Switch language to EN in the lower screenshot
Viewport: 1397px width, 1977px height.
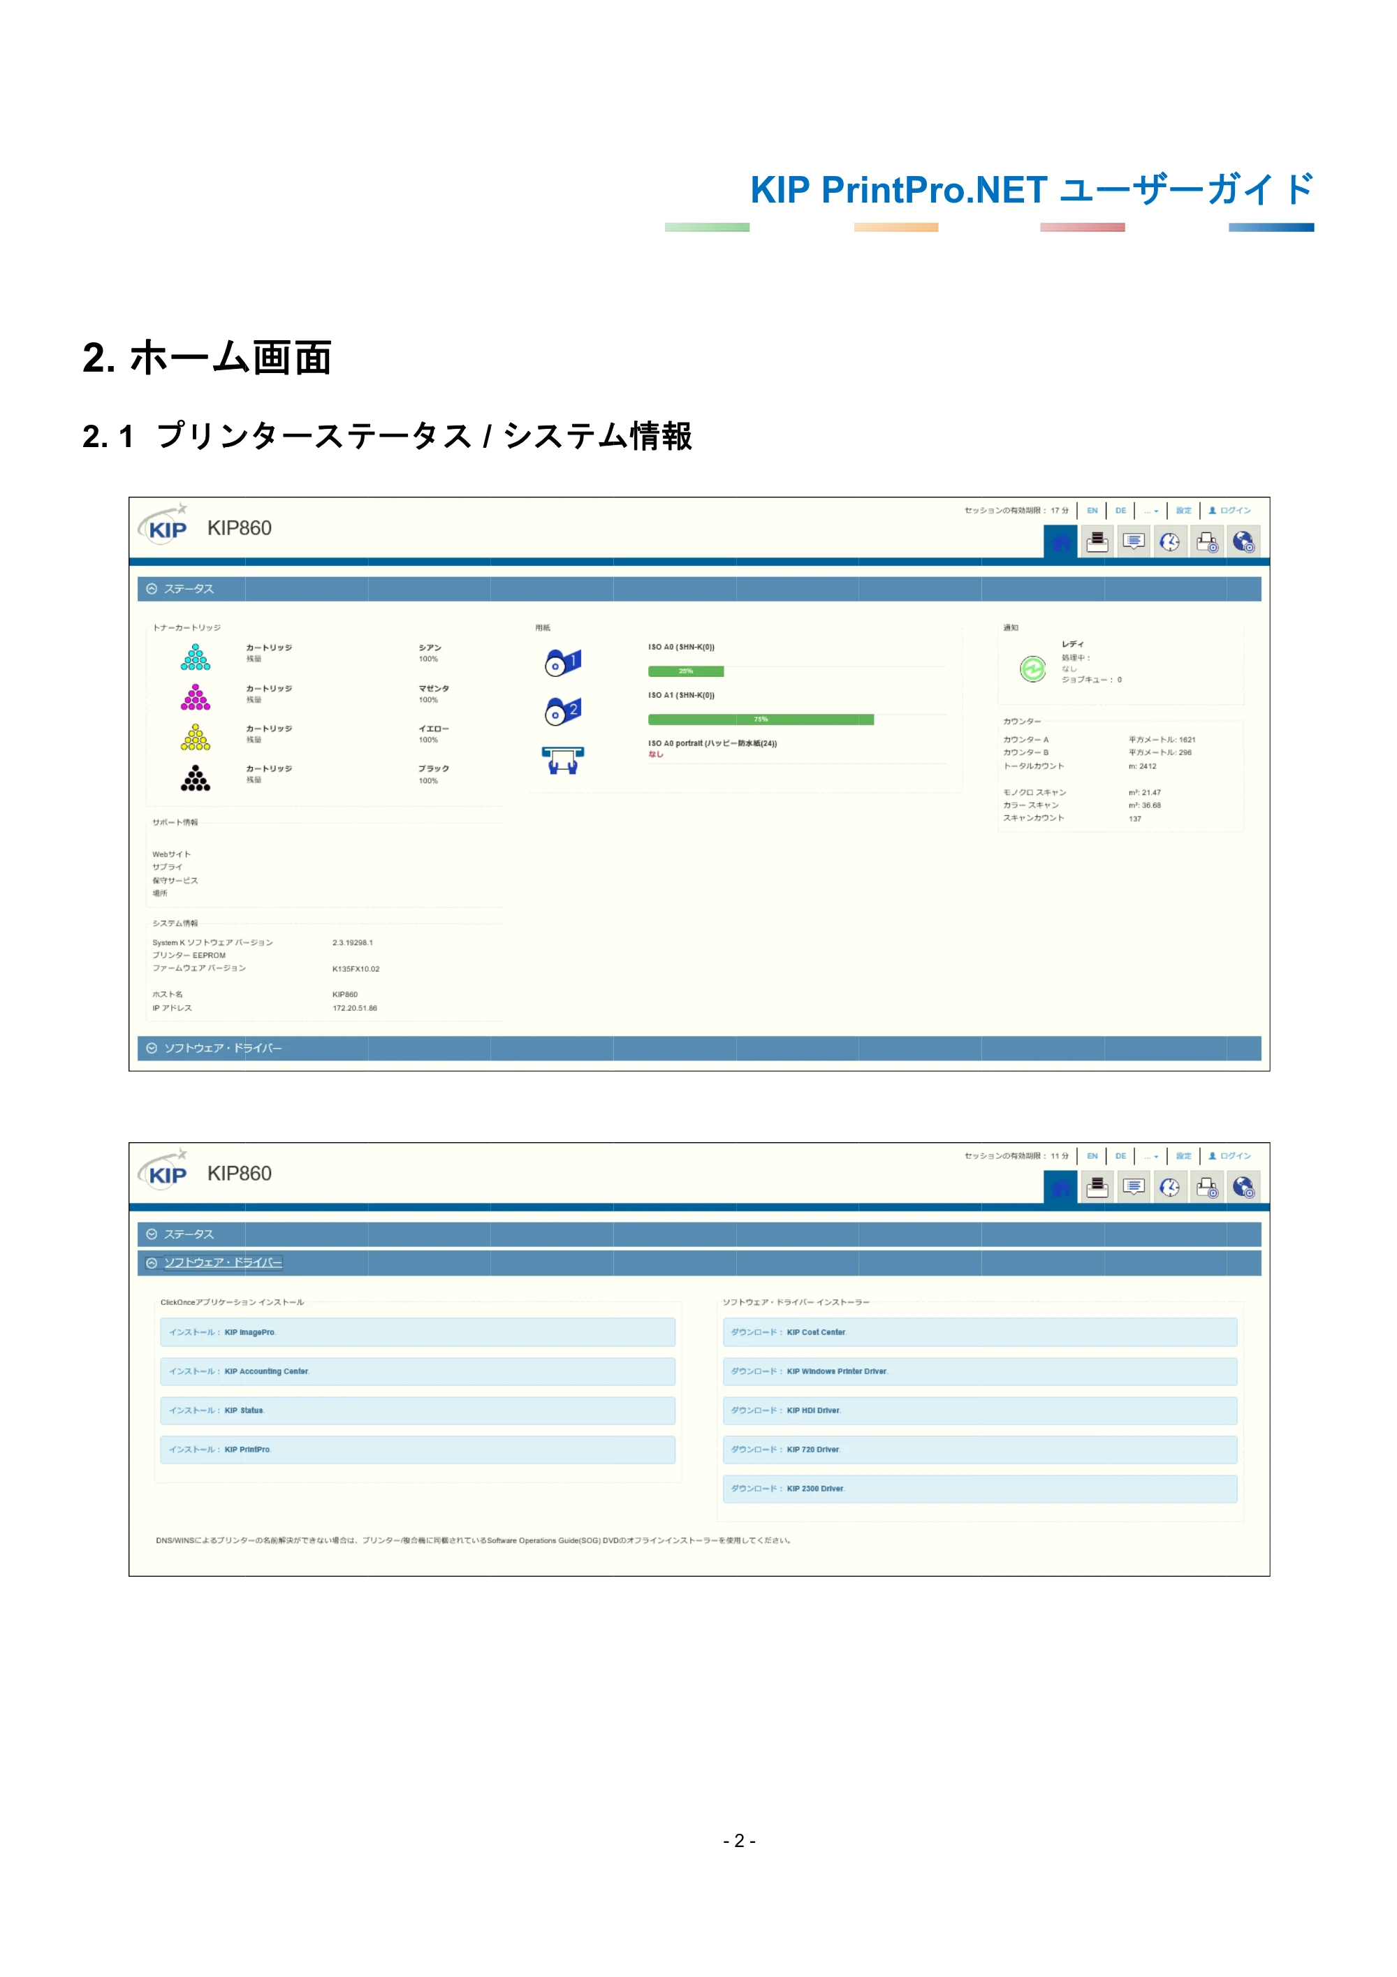1092,1156
